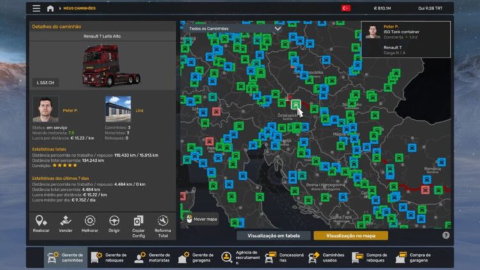Open Gerente de reboques tab

(109, 257)
